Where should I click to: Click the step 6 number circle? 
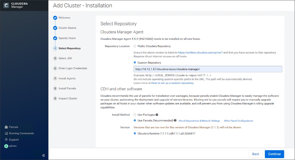55,68
